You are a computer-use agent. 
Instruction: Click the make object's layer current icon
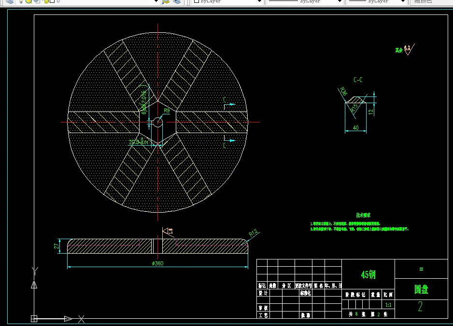[x=166, y=2]
